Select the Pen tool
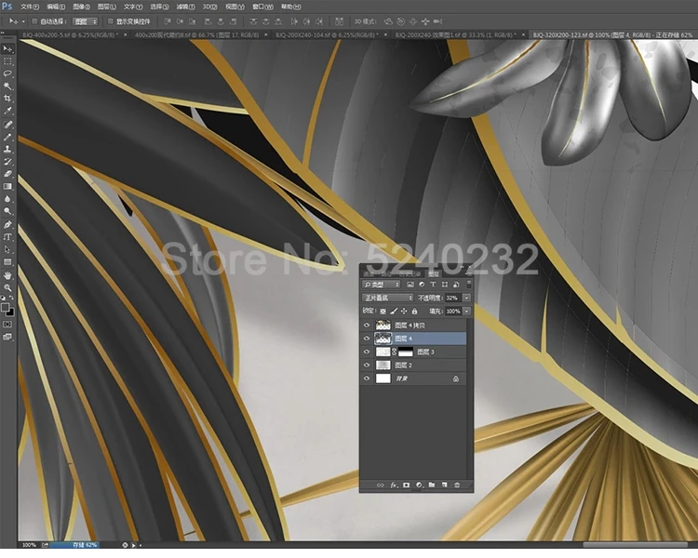This screenshot has height=558, width=698. pyautogui.click(x=7, y=225)
